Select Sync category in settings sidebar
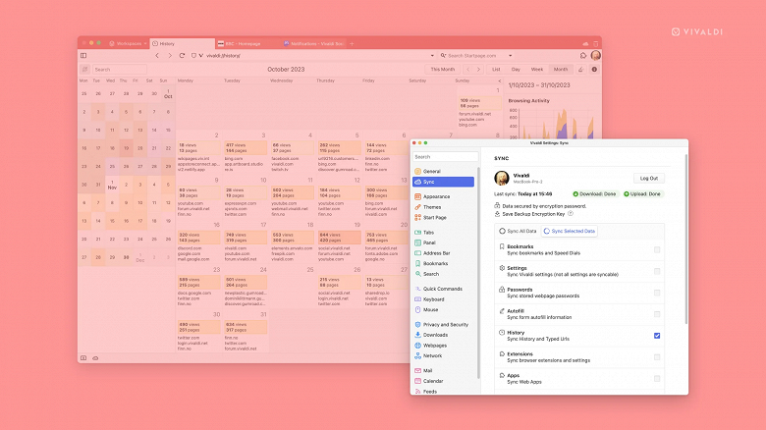Screen dimensions: 766x430 click(444, 182)
